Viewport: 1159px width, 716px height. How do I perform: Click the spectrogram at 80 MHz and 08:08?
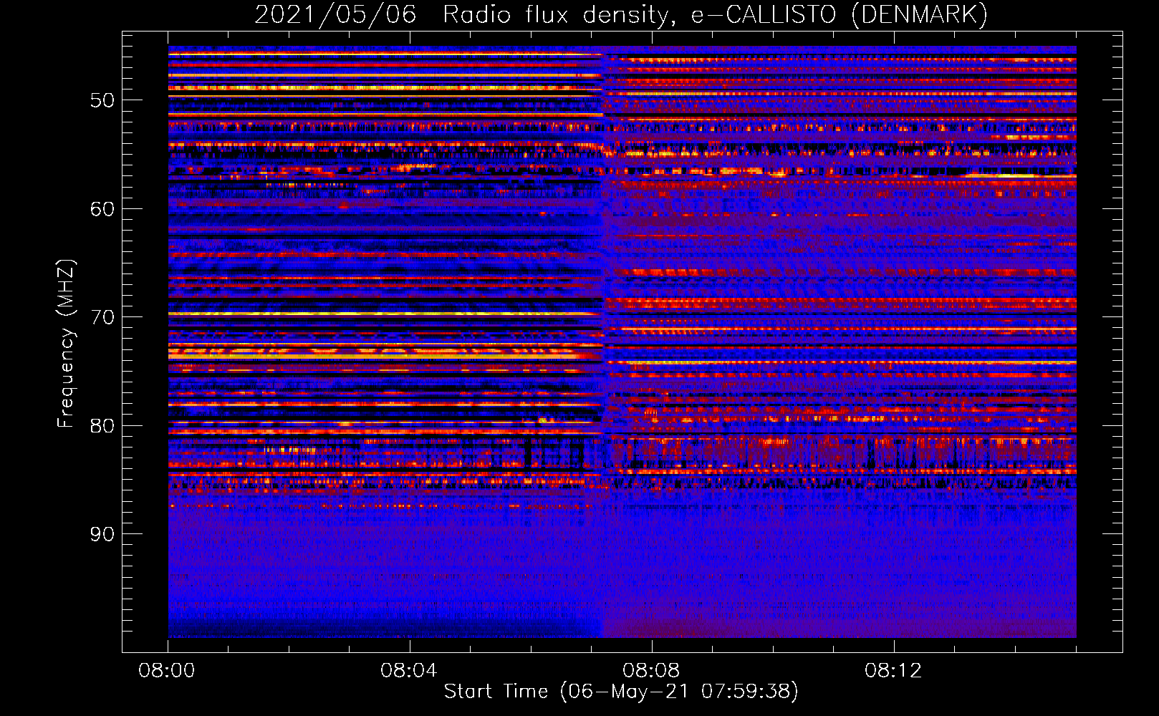pos(651,425)
